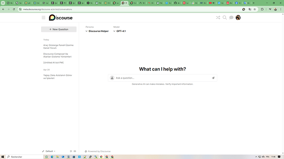This screenshot has height=159, width=284.
Task: Open the Windows notification center
Action: click(279, 157)
